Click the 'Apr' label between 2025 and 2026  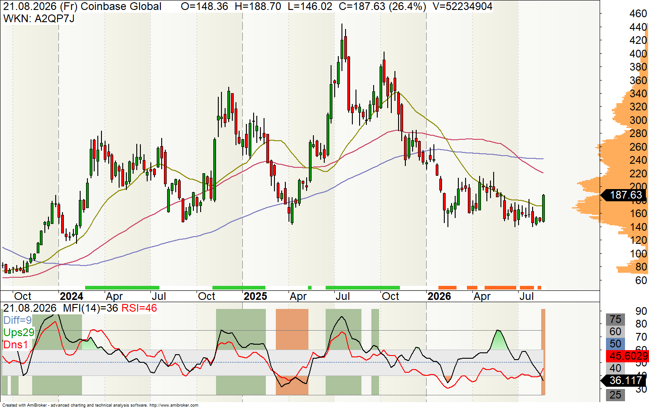pos(298,296)
